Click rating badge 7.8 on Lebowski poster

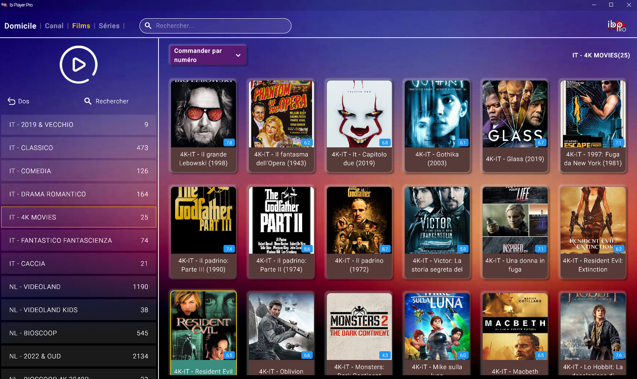[x=229, y=142]
